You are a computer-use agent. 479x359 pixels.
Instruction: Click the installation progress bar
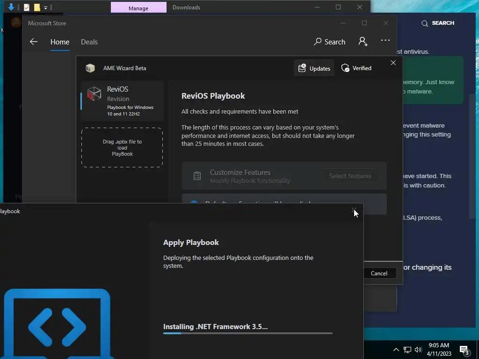click(248, 333)
